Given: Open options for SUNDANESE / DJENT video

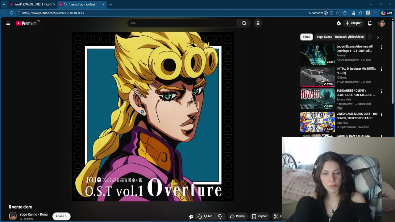Looking at the screenshot, I should (x=381, y=91).
